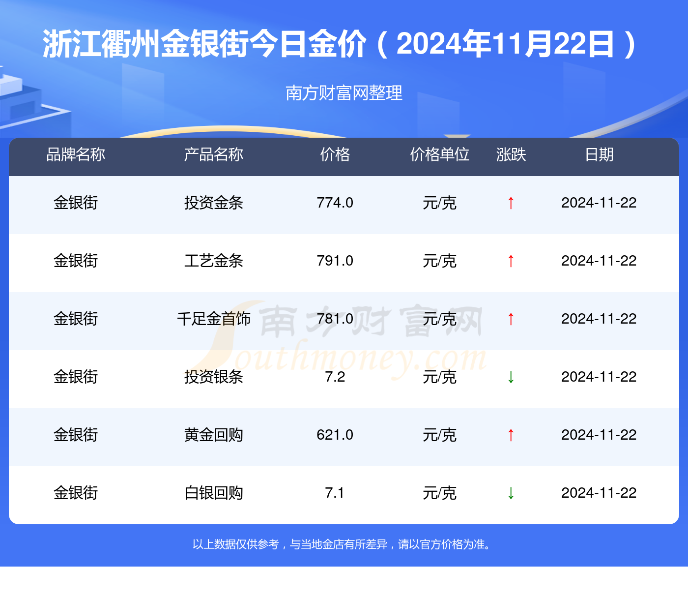
Task: Click the price 781.0
Action: click(x=335, y=319)
